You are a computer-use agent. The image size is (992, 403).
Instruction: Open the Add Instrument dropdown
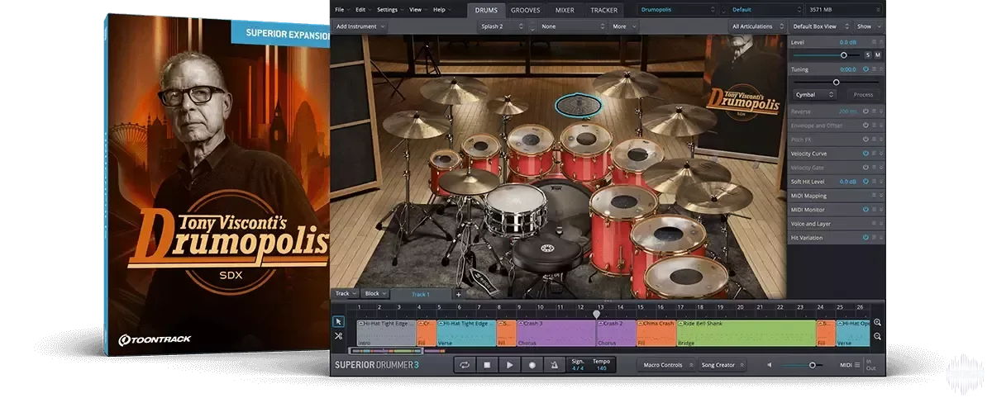point(360,26)
